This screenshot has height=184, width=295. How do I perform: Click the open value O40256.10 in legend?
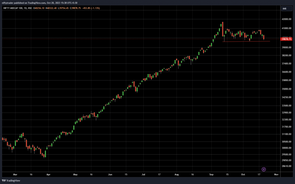(x=39, y=8)
